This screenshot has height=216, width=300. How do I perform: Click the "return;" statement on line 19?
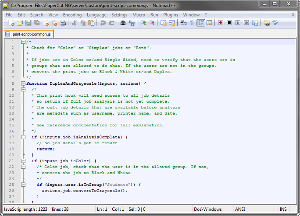click(46, 149)
